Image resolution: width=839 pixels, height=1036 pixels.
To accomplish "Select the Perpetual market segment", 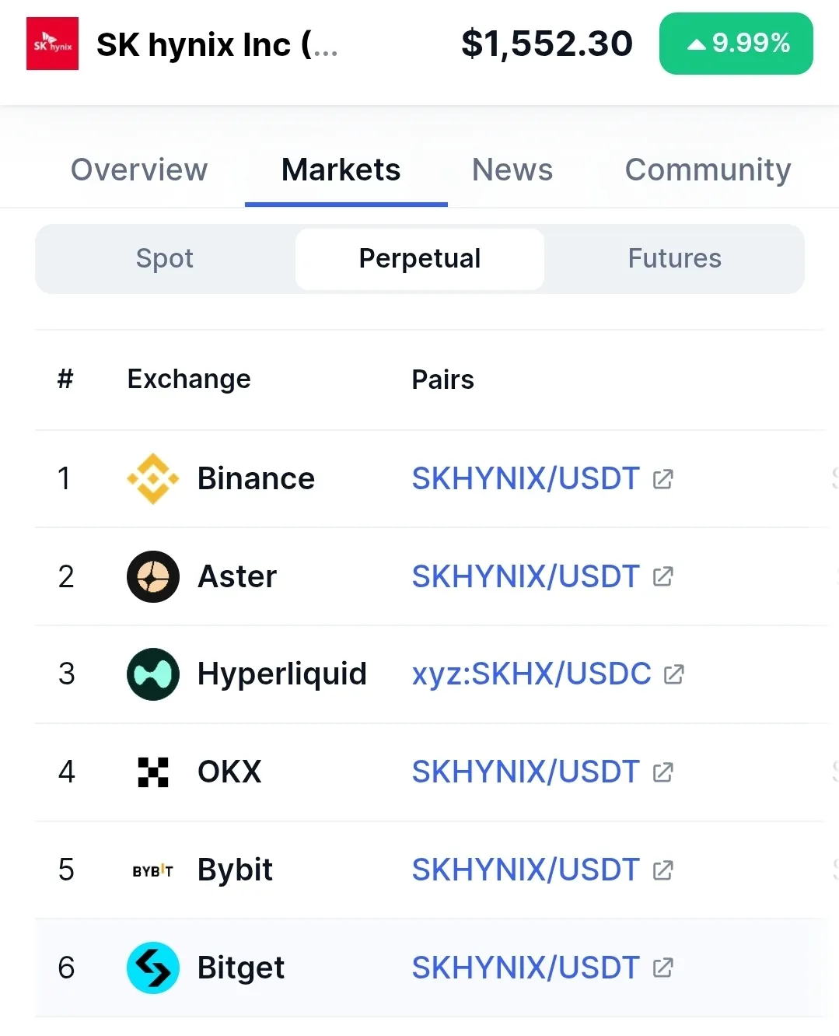I will (420, 258).
